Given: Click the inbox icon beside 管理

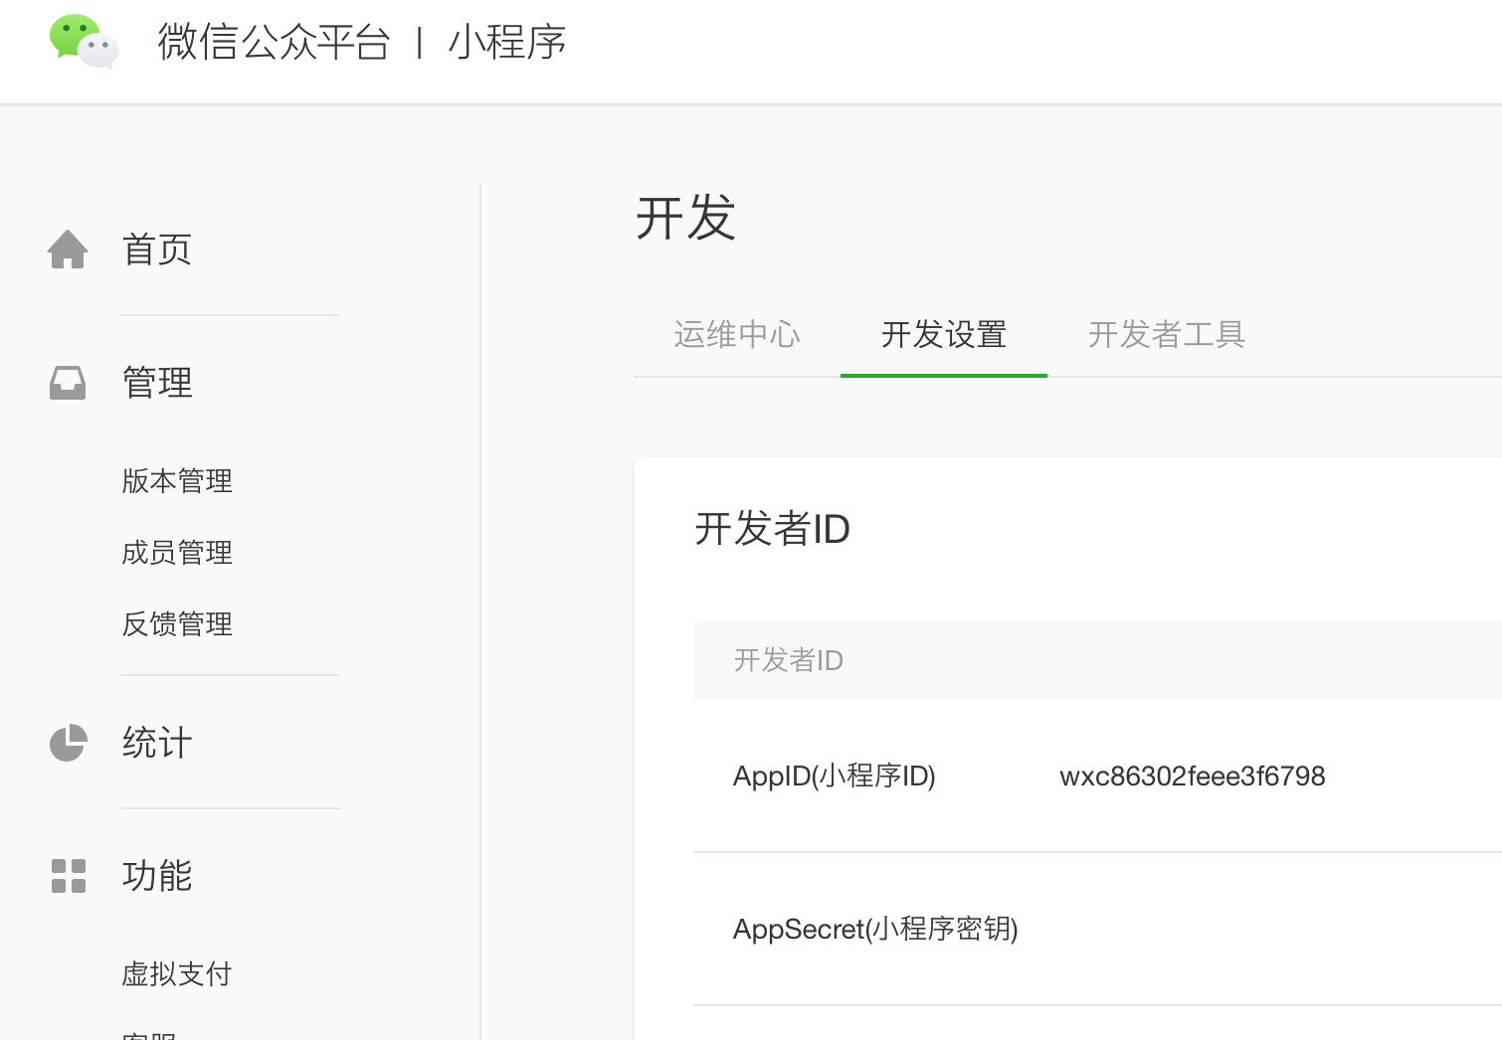Looking at the screenshot, I should tap(68, 383).
